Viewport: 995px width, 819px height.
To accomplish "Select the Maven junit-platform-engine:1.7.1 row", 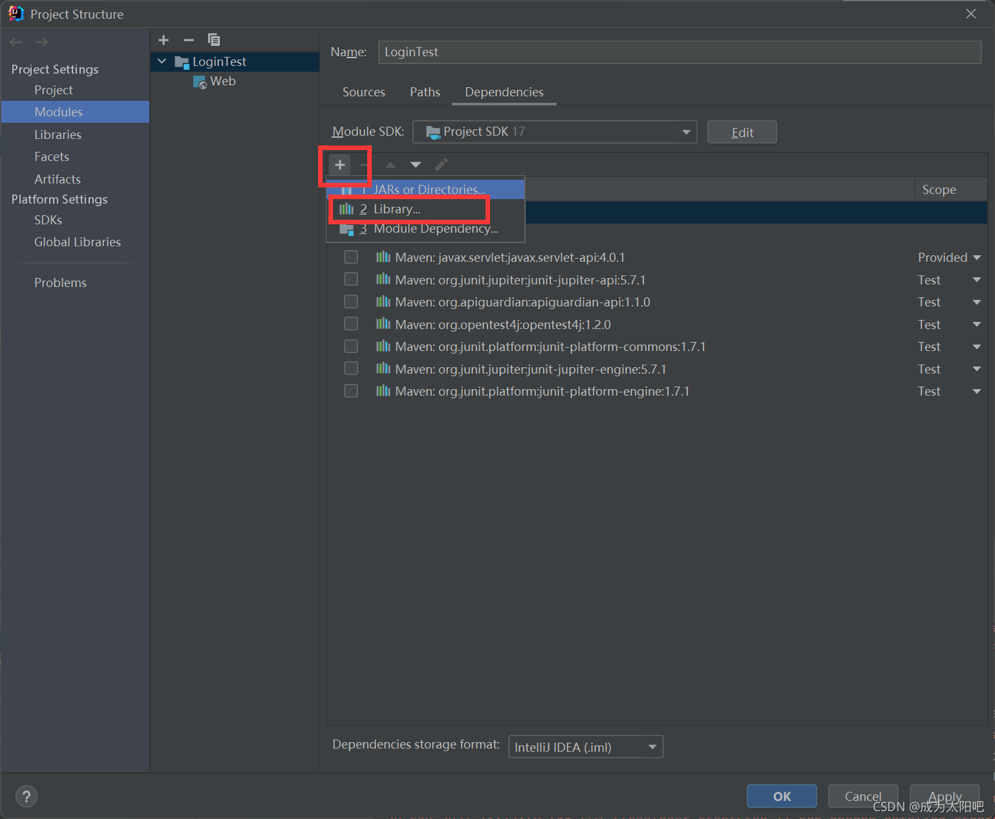I will [657, 391].
